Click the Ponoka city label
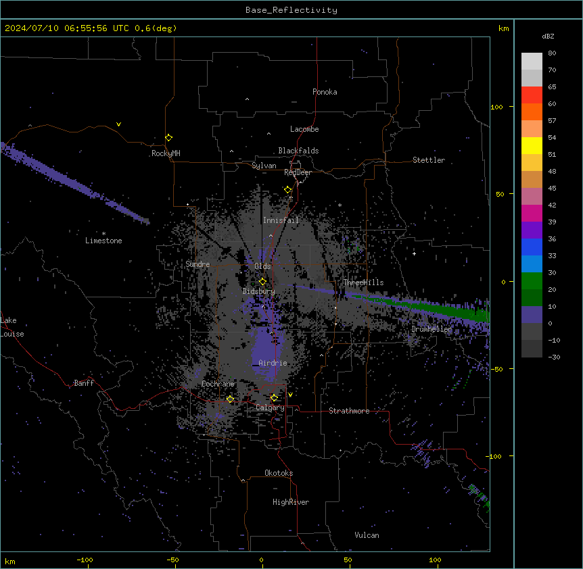Screen dimensions: 583x569 pyautogui.click(x=325, y=92)
